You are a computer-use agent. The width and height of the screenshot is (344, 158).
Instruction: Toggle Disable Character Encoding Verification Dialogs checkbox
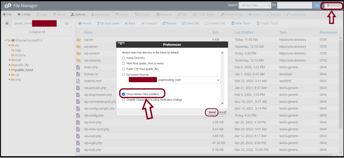pos(124,100)
